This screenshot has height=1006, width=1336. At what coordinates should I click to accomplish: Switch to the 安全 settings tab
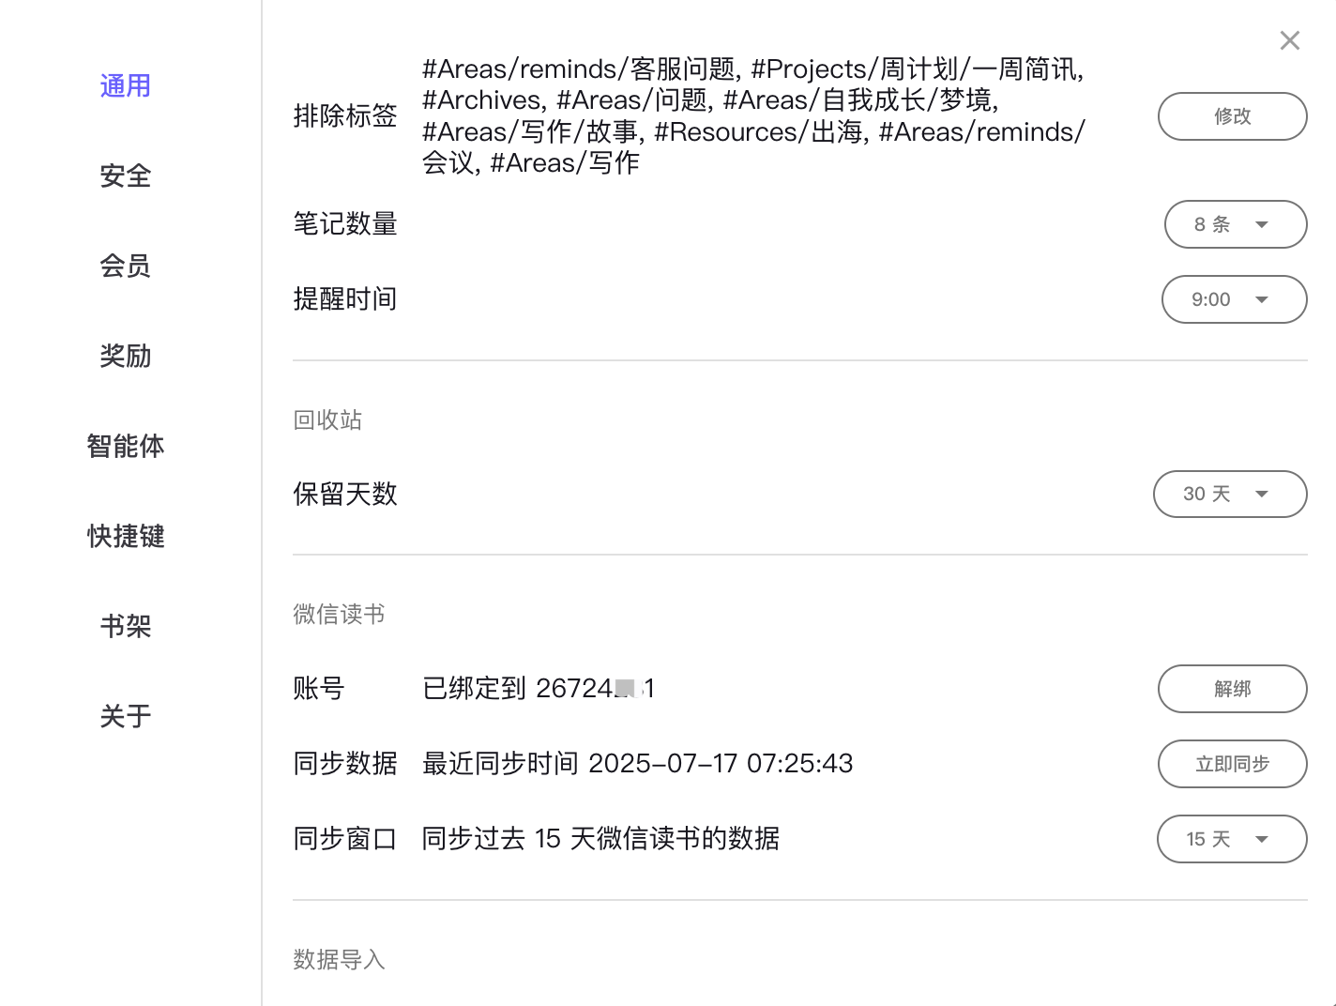click(126, 176)
